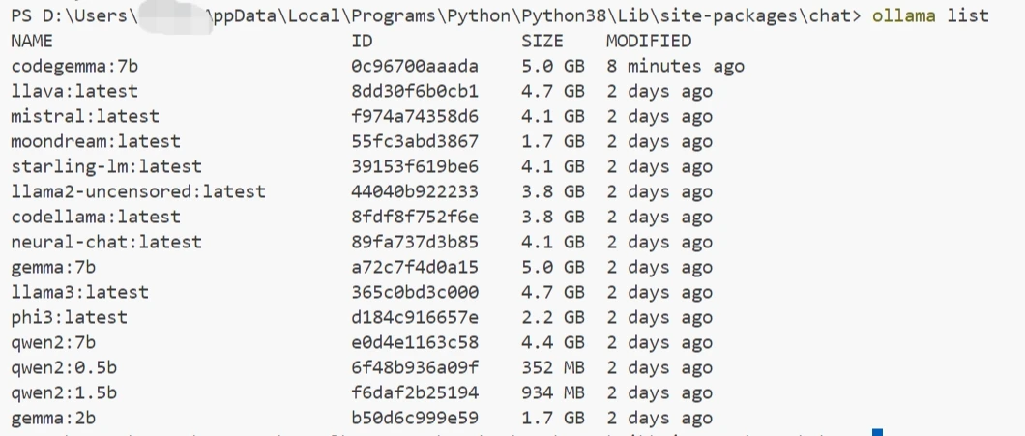The height and width of the screenshot is (436, 1025).
Task: Click the '8 minutes ago' modified time
Action: pos(675,67)
